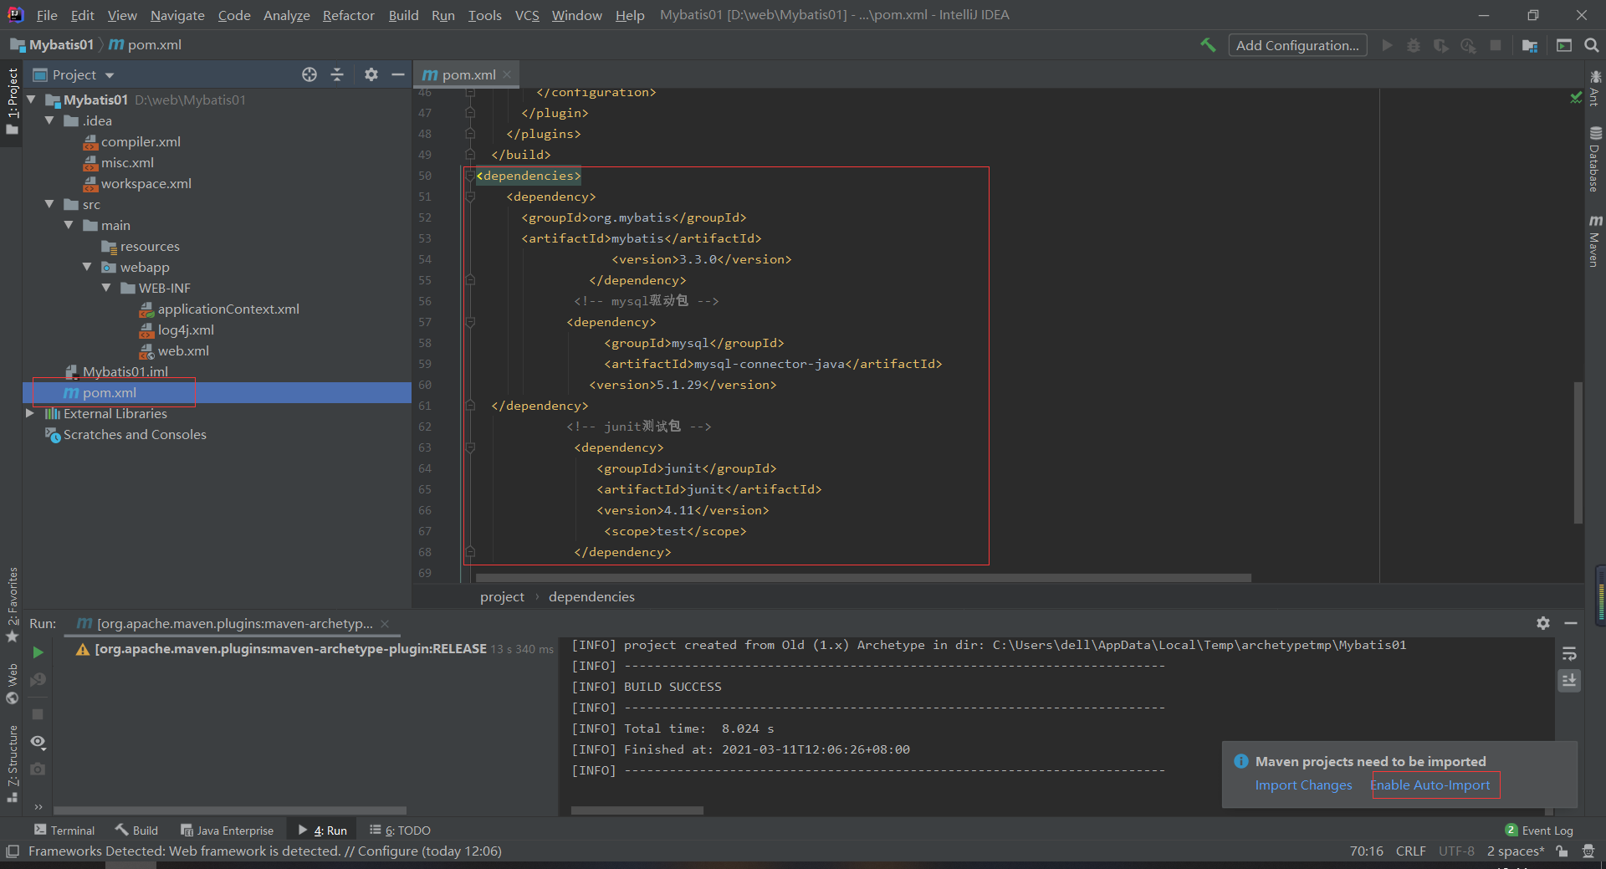Screen dimensions: 1606x869
Task: Collapse the webapp folder
Action: (87, 267)
